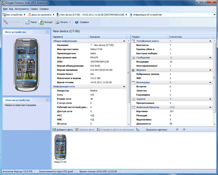Click the Экспорт export icon

[x=41, y=22]
